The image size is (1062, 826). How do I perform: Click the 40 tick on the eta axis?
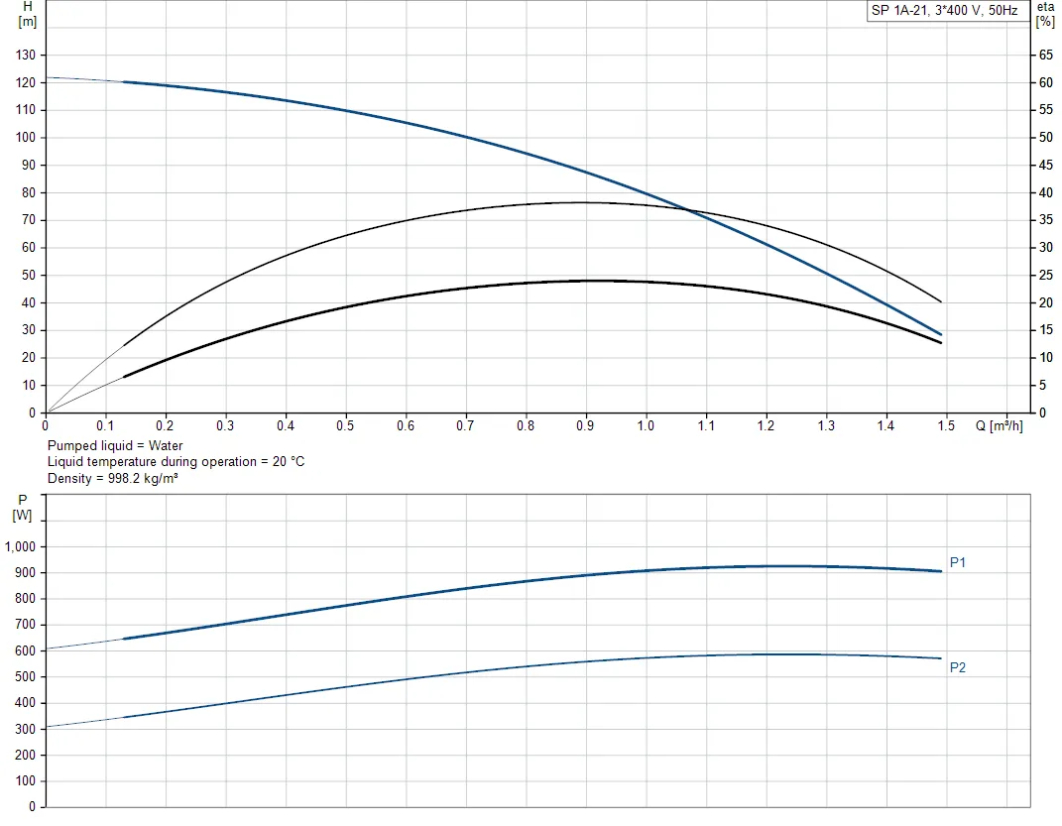pos(1046,193)
